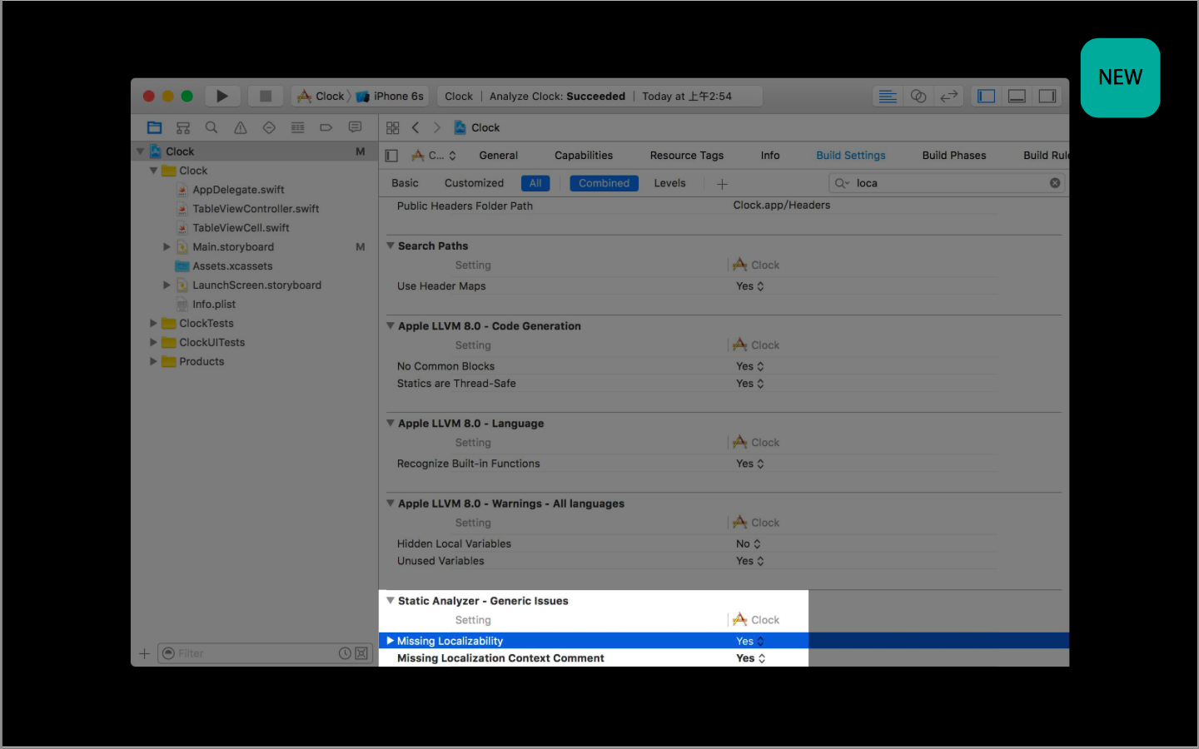
Task: Toggle the projects and targets list sidebar
Action: point(392,156)
